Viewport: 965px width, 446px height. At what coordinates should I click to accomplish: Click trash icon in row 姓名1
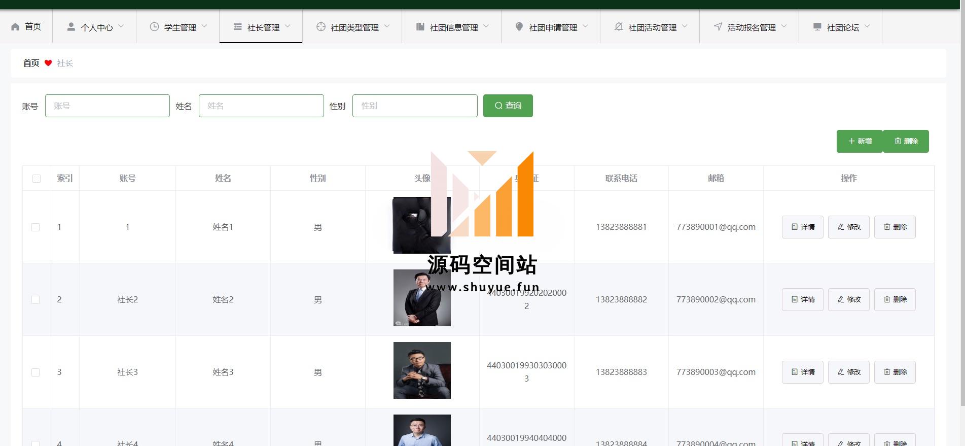point(887,227)
